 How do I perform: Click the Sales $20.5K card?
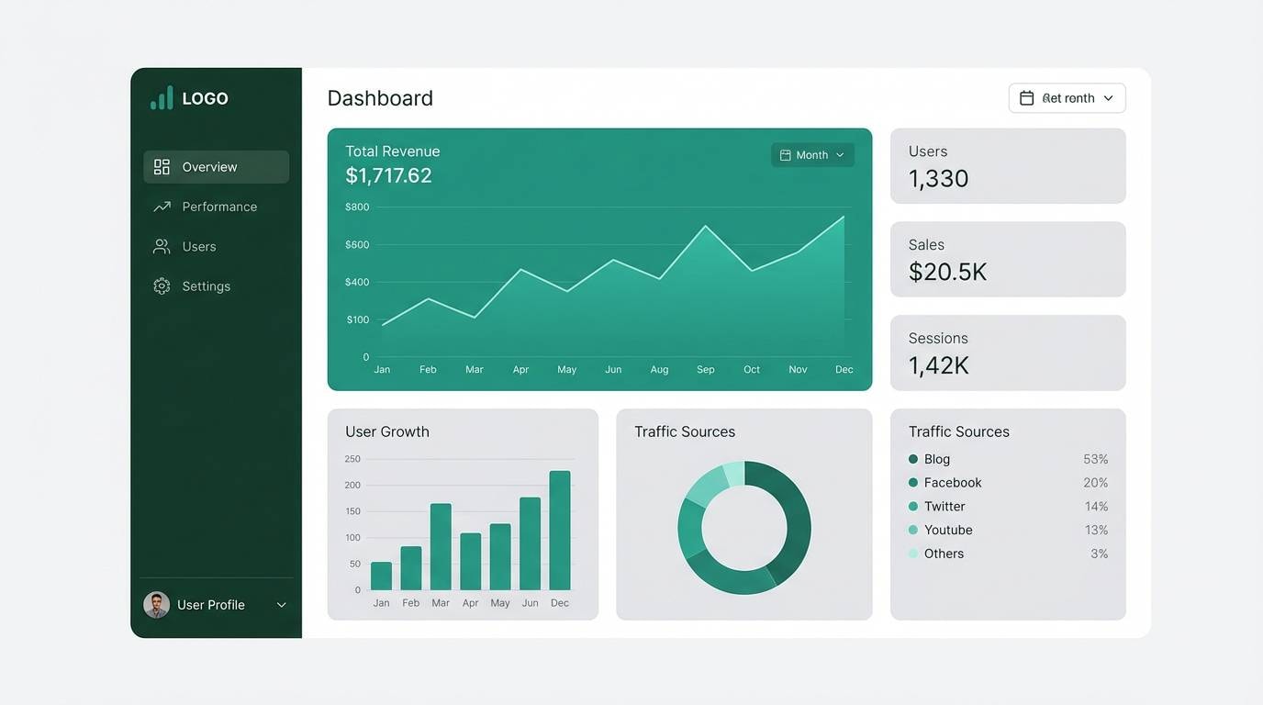[1008, 259]
